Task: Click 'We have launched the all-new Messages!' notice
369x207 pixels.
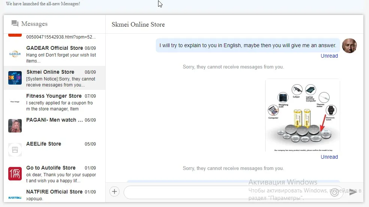Action: [x=43, y=4]
